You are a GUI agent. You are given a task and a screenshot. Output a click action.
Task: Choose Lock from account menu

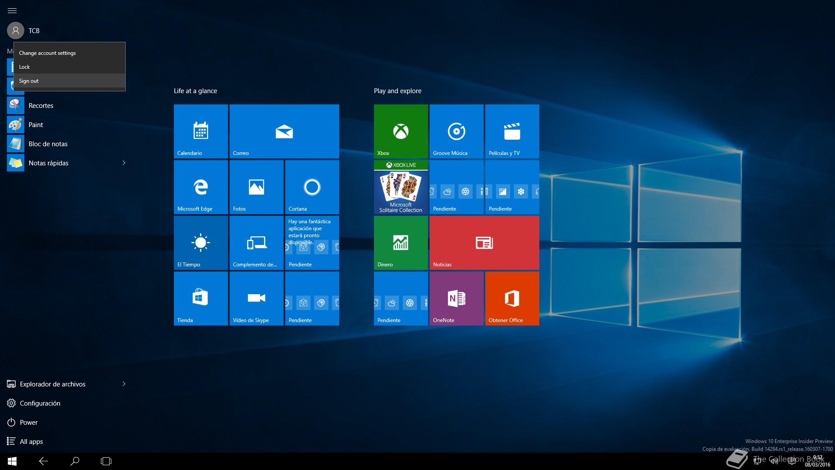coord(70,67)
